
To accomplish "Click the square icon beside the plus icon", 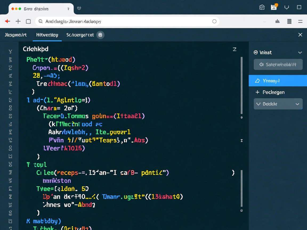I will pyautogui.click(x=28, y=21).
